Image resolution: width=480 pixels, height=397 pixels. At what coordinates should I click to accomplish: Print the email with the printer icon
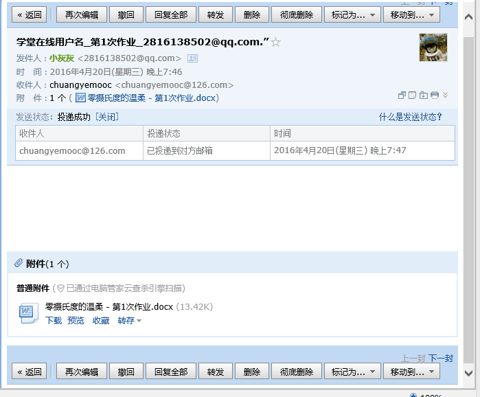pos(435,95)
